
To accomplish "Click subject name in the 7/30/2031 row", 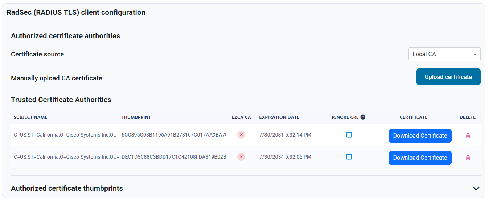I will click(66, 135).
